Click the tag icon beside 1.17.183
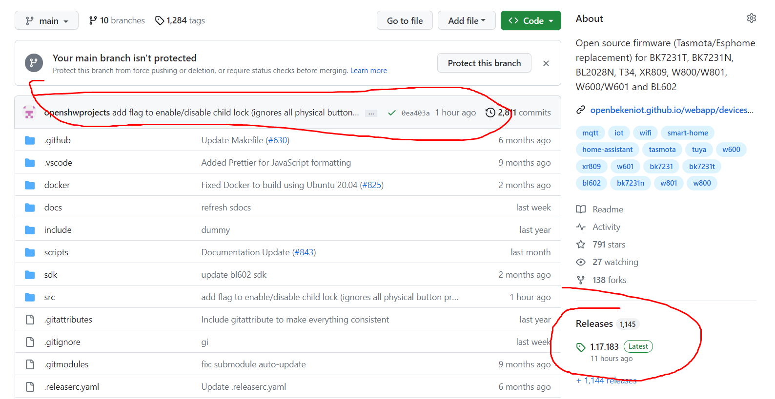The height and width of the screenshot is (399, 775). [x=581, y=347]
